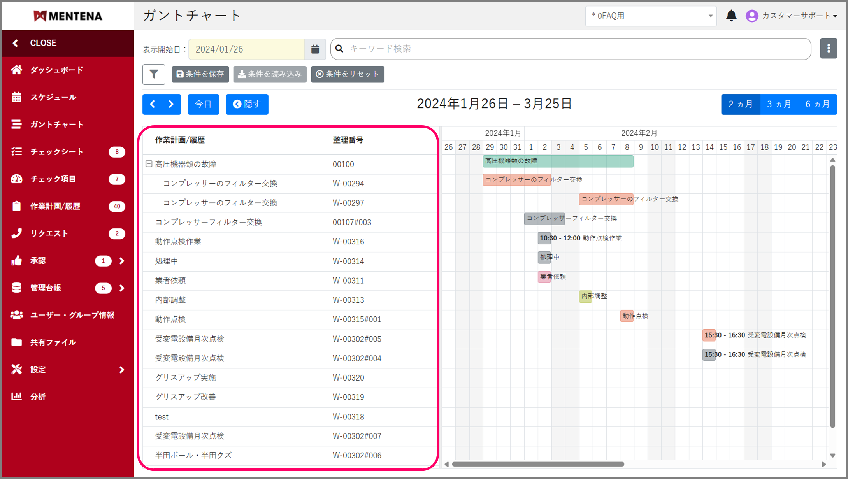
Task: Collapse the 高圧機器類の故障 tree row
Action: [149, 164]
